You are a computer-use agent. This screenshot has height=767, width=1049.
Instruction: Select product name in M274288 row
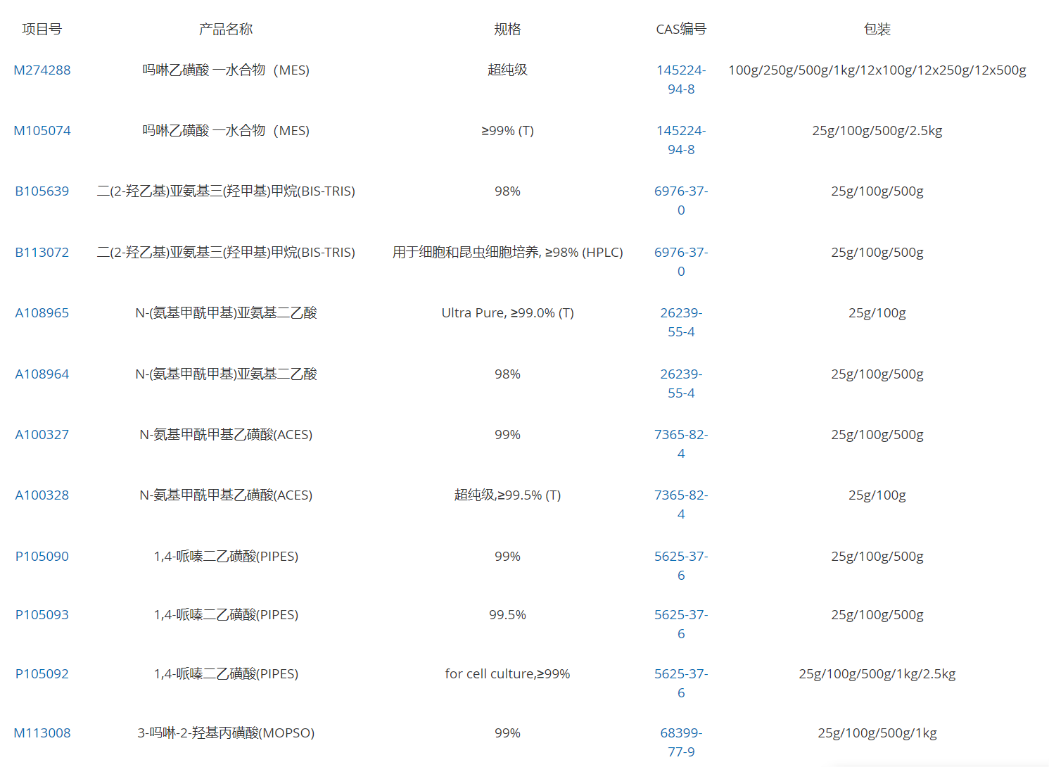226,70
